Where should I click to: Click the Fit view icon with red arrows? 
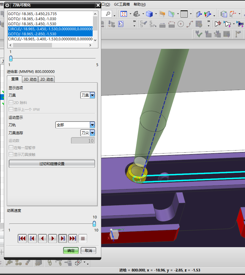(x=124, y=14)
